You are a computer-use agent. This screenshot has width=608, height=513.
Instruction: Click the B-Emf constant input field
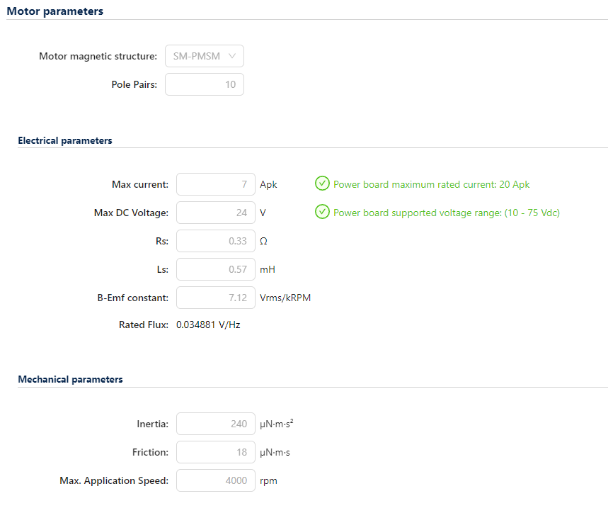point(215,298)
